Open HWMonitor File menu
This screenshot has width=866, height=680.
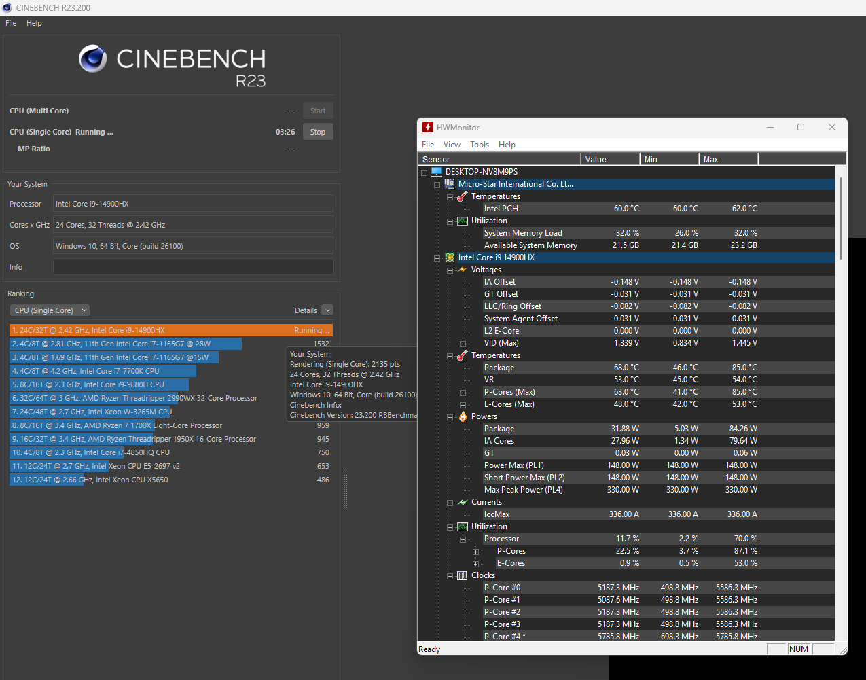click(428, 145)
